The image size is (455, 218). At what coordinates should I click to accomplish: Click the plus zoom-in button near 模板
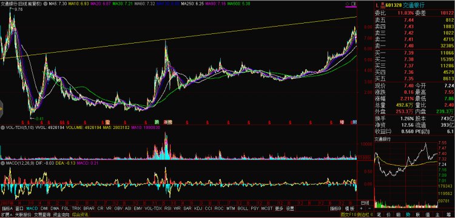(x=362, y=208)
